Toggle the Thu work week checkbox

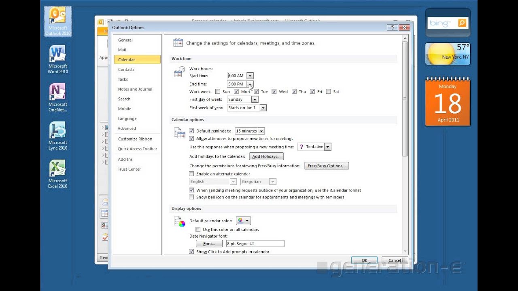coord(294,92)
